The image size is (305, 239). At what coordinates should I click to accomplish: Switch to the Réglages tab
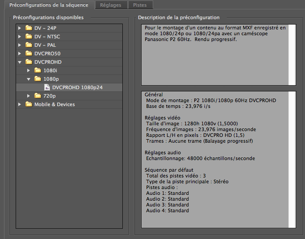[111, 5]
